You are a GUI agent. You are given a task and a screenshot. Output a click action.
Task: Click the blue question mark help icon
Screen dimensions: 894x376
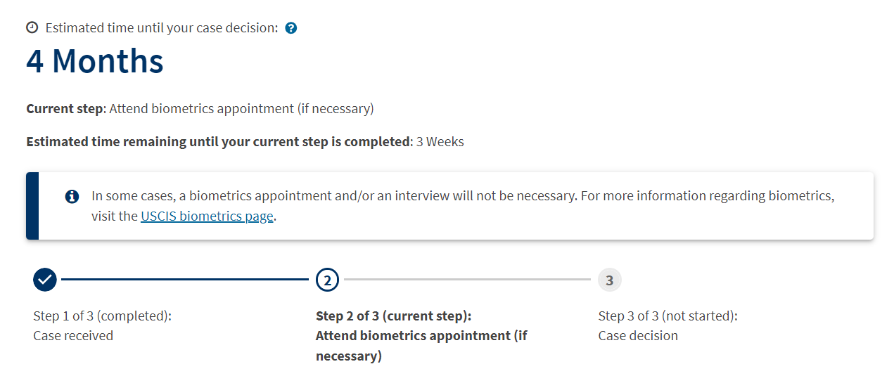point(291,28)
